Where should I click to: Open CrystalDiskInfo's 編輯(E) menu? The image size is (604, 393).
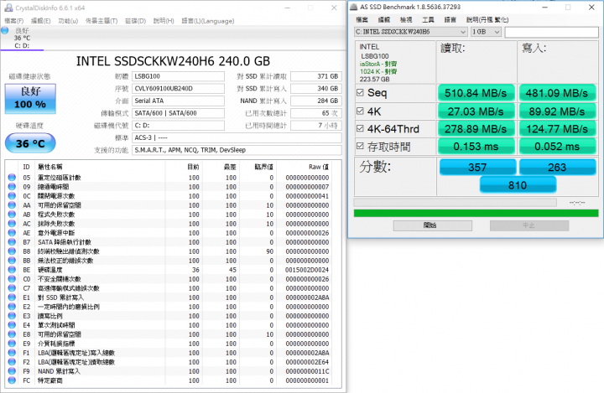pyautogui.click(x=41, y=21)
